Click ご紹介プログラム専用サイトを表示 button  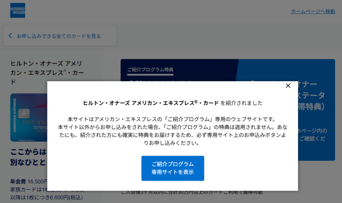click(x=172, y=168)
